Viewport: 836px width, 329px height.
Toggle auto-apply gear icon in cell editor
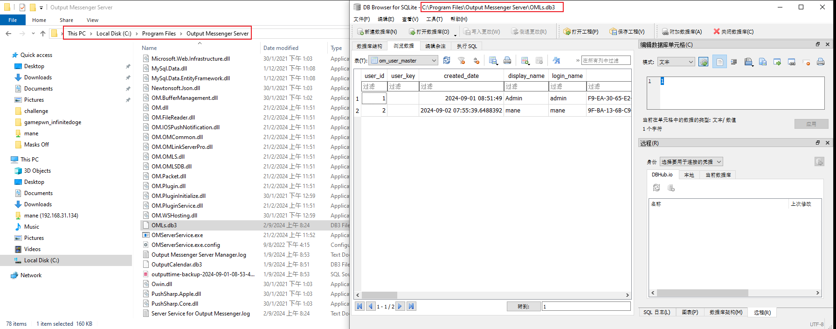coord(704,62)
